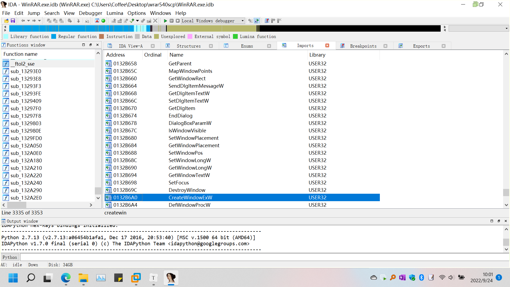
Task: Close the Functions window panel
Action: coord(97,45)
